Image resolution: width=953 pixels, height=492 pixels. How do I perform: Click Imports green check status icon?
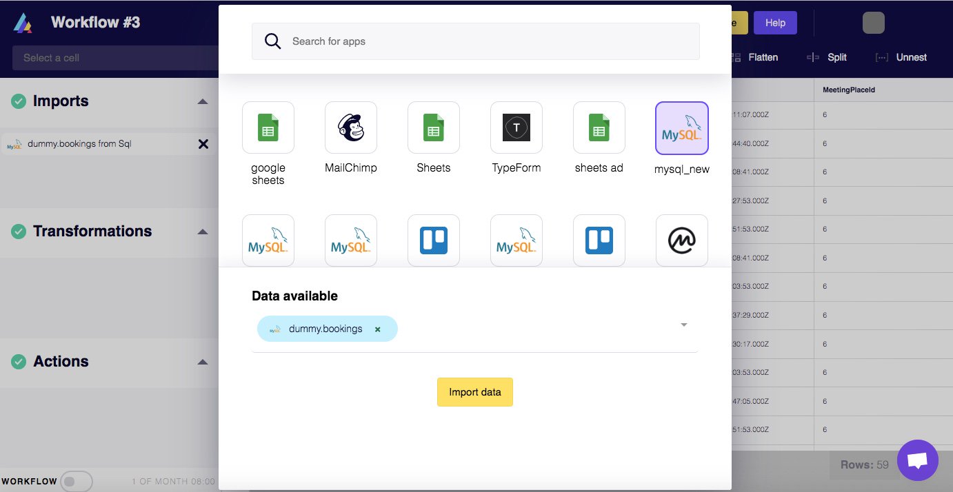pyautogui.click(x=19, y=101)
